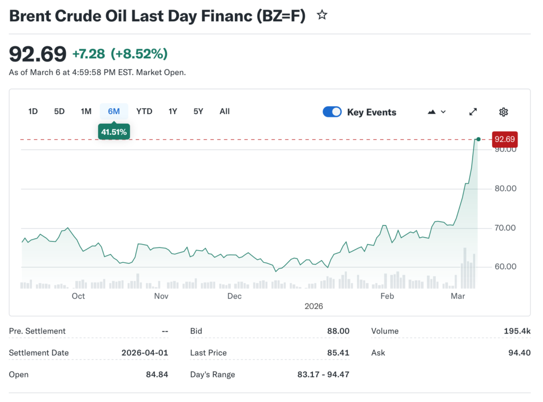Screen dimensions: 543x402
Task: Click the tallest volume bar near March
Action: 465,266
